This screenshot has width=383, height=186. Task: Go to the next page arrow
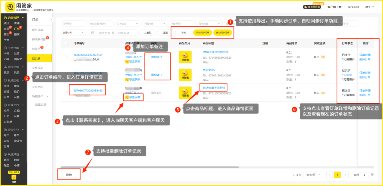tap(346, 175)
